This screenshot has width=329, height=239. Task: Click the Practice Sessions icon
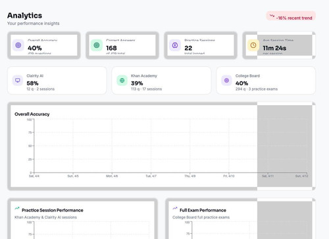coord(175,45)
